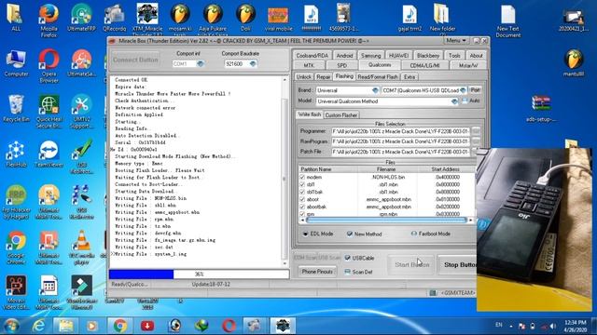Open Google Chrome desktop shortcut

point(16,248)
